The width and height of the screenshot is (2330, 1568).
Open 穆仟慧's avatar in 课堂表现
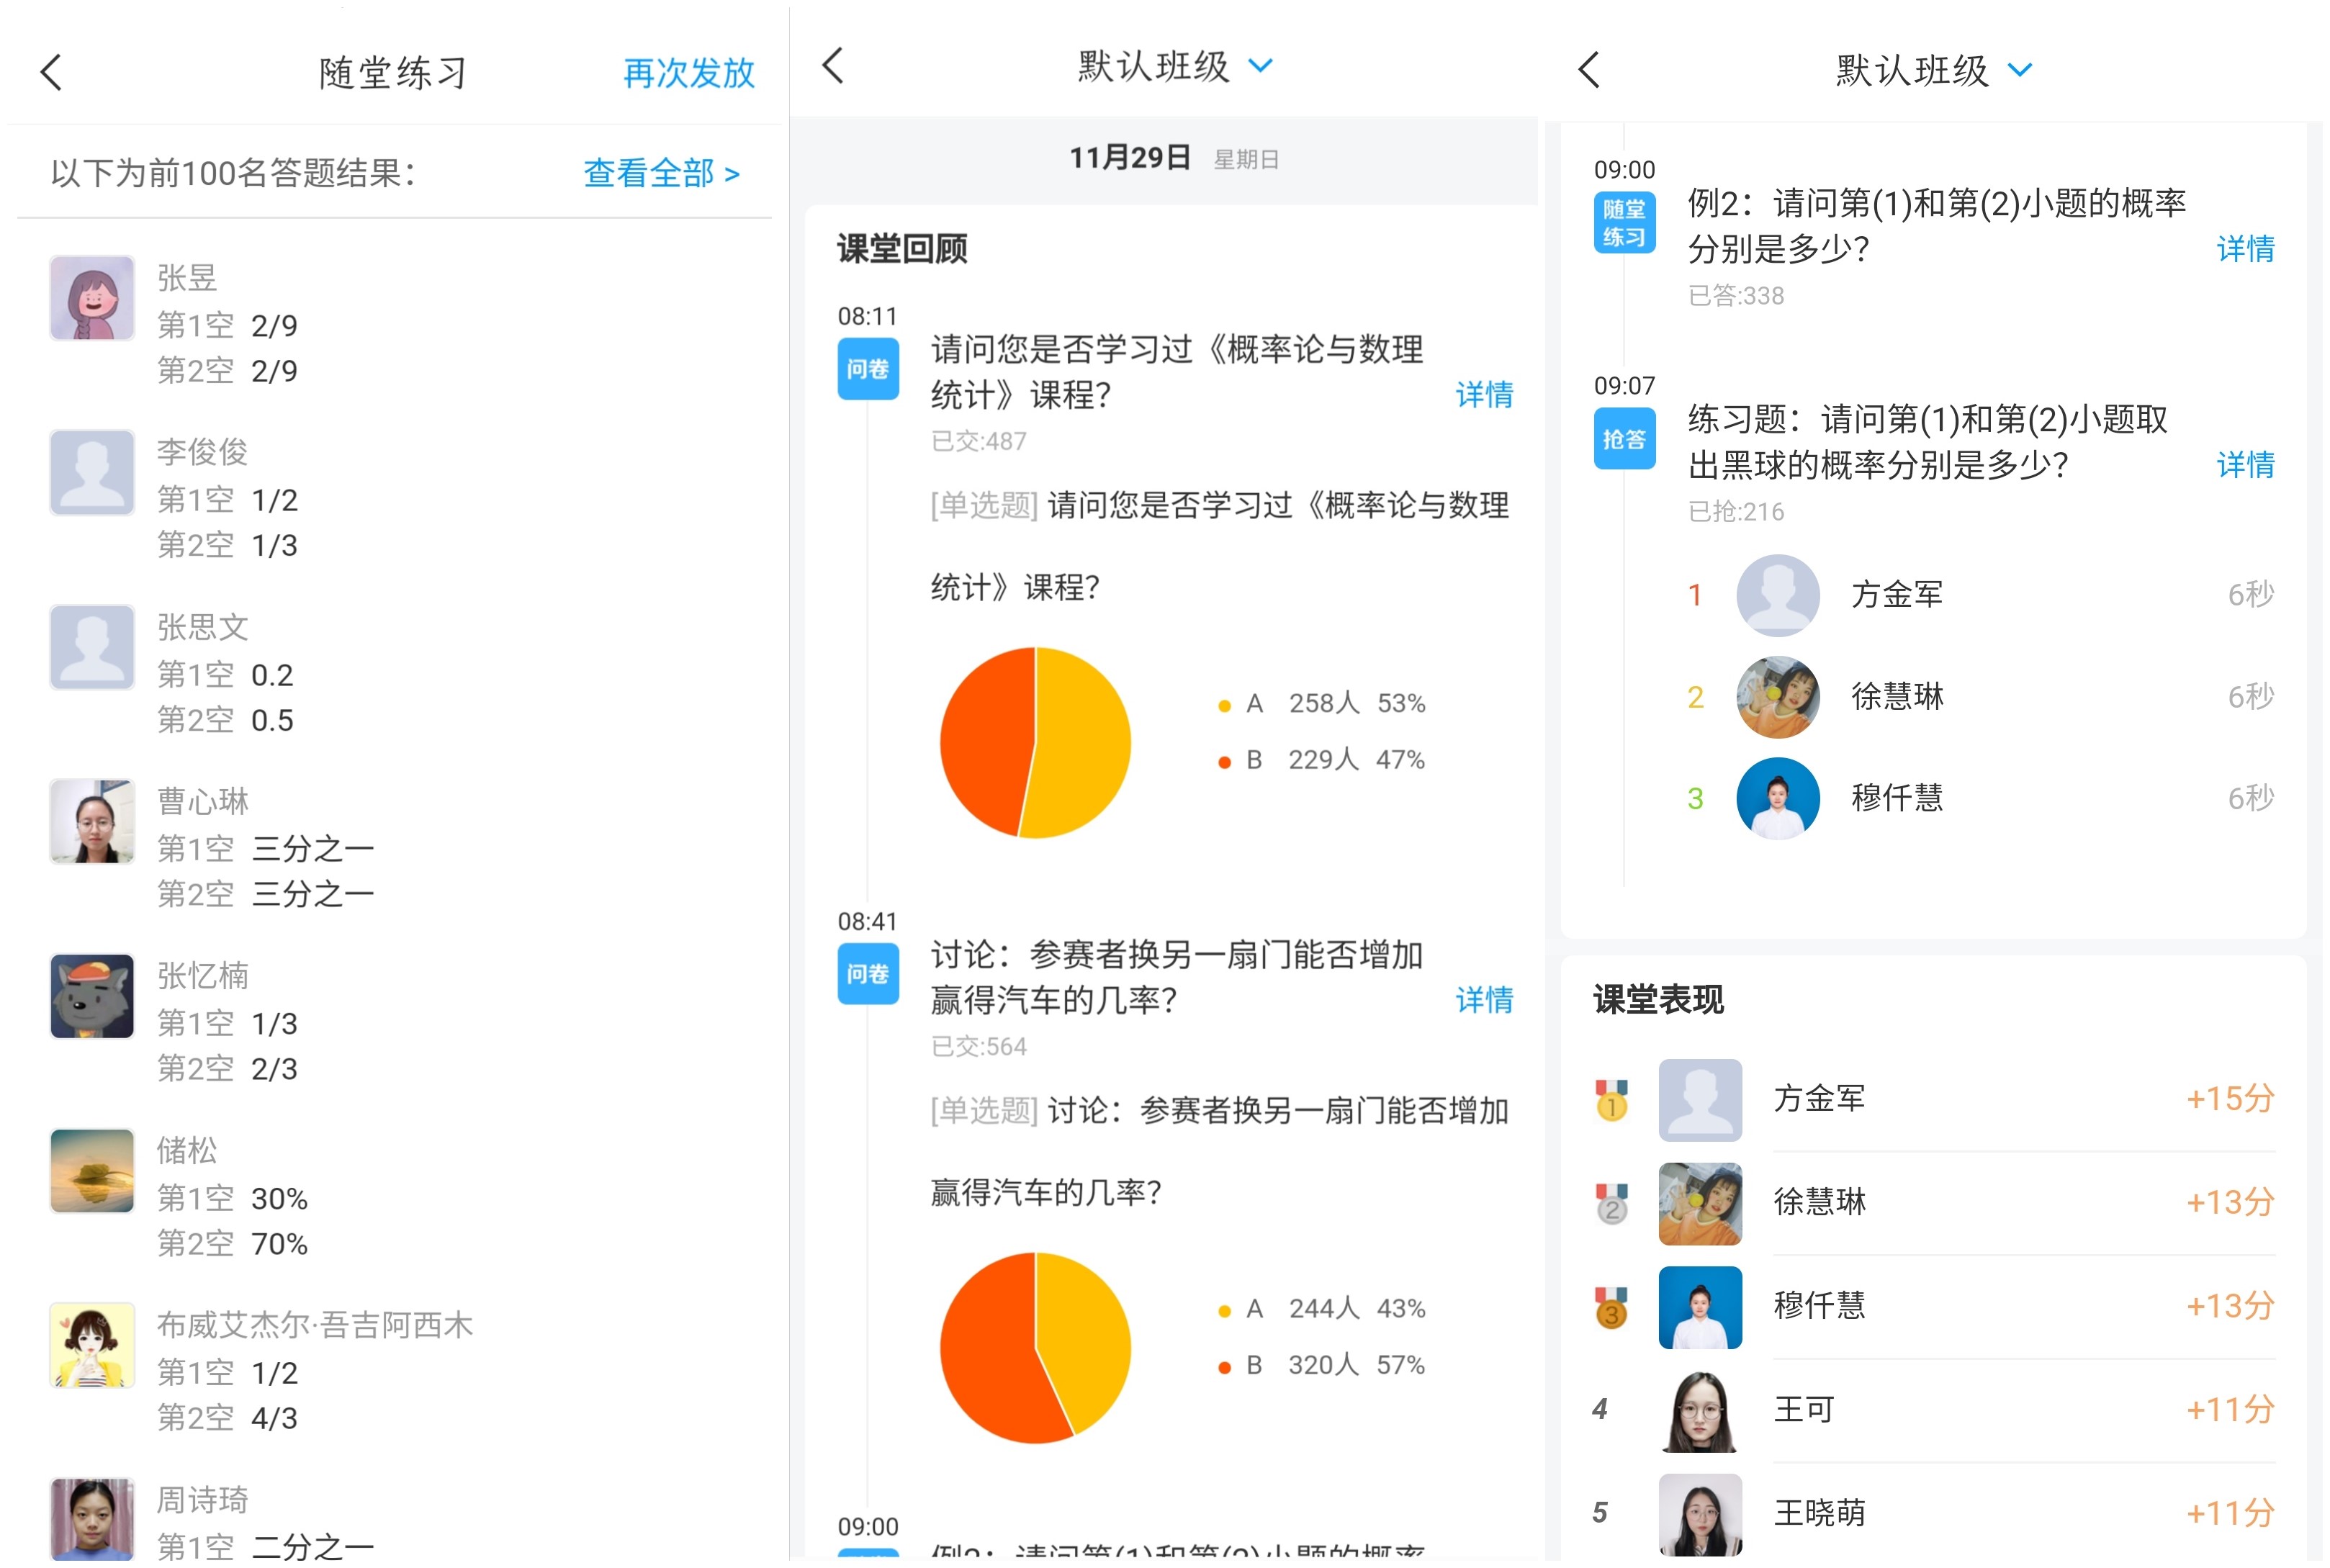[x=1701, y=1308]
